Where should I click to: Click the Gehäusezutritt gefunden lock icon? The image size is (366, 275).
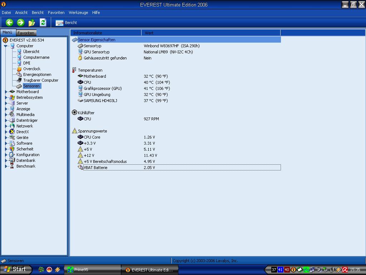80,58
